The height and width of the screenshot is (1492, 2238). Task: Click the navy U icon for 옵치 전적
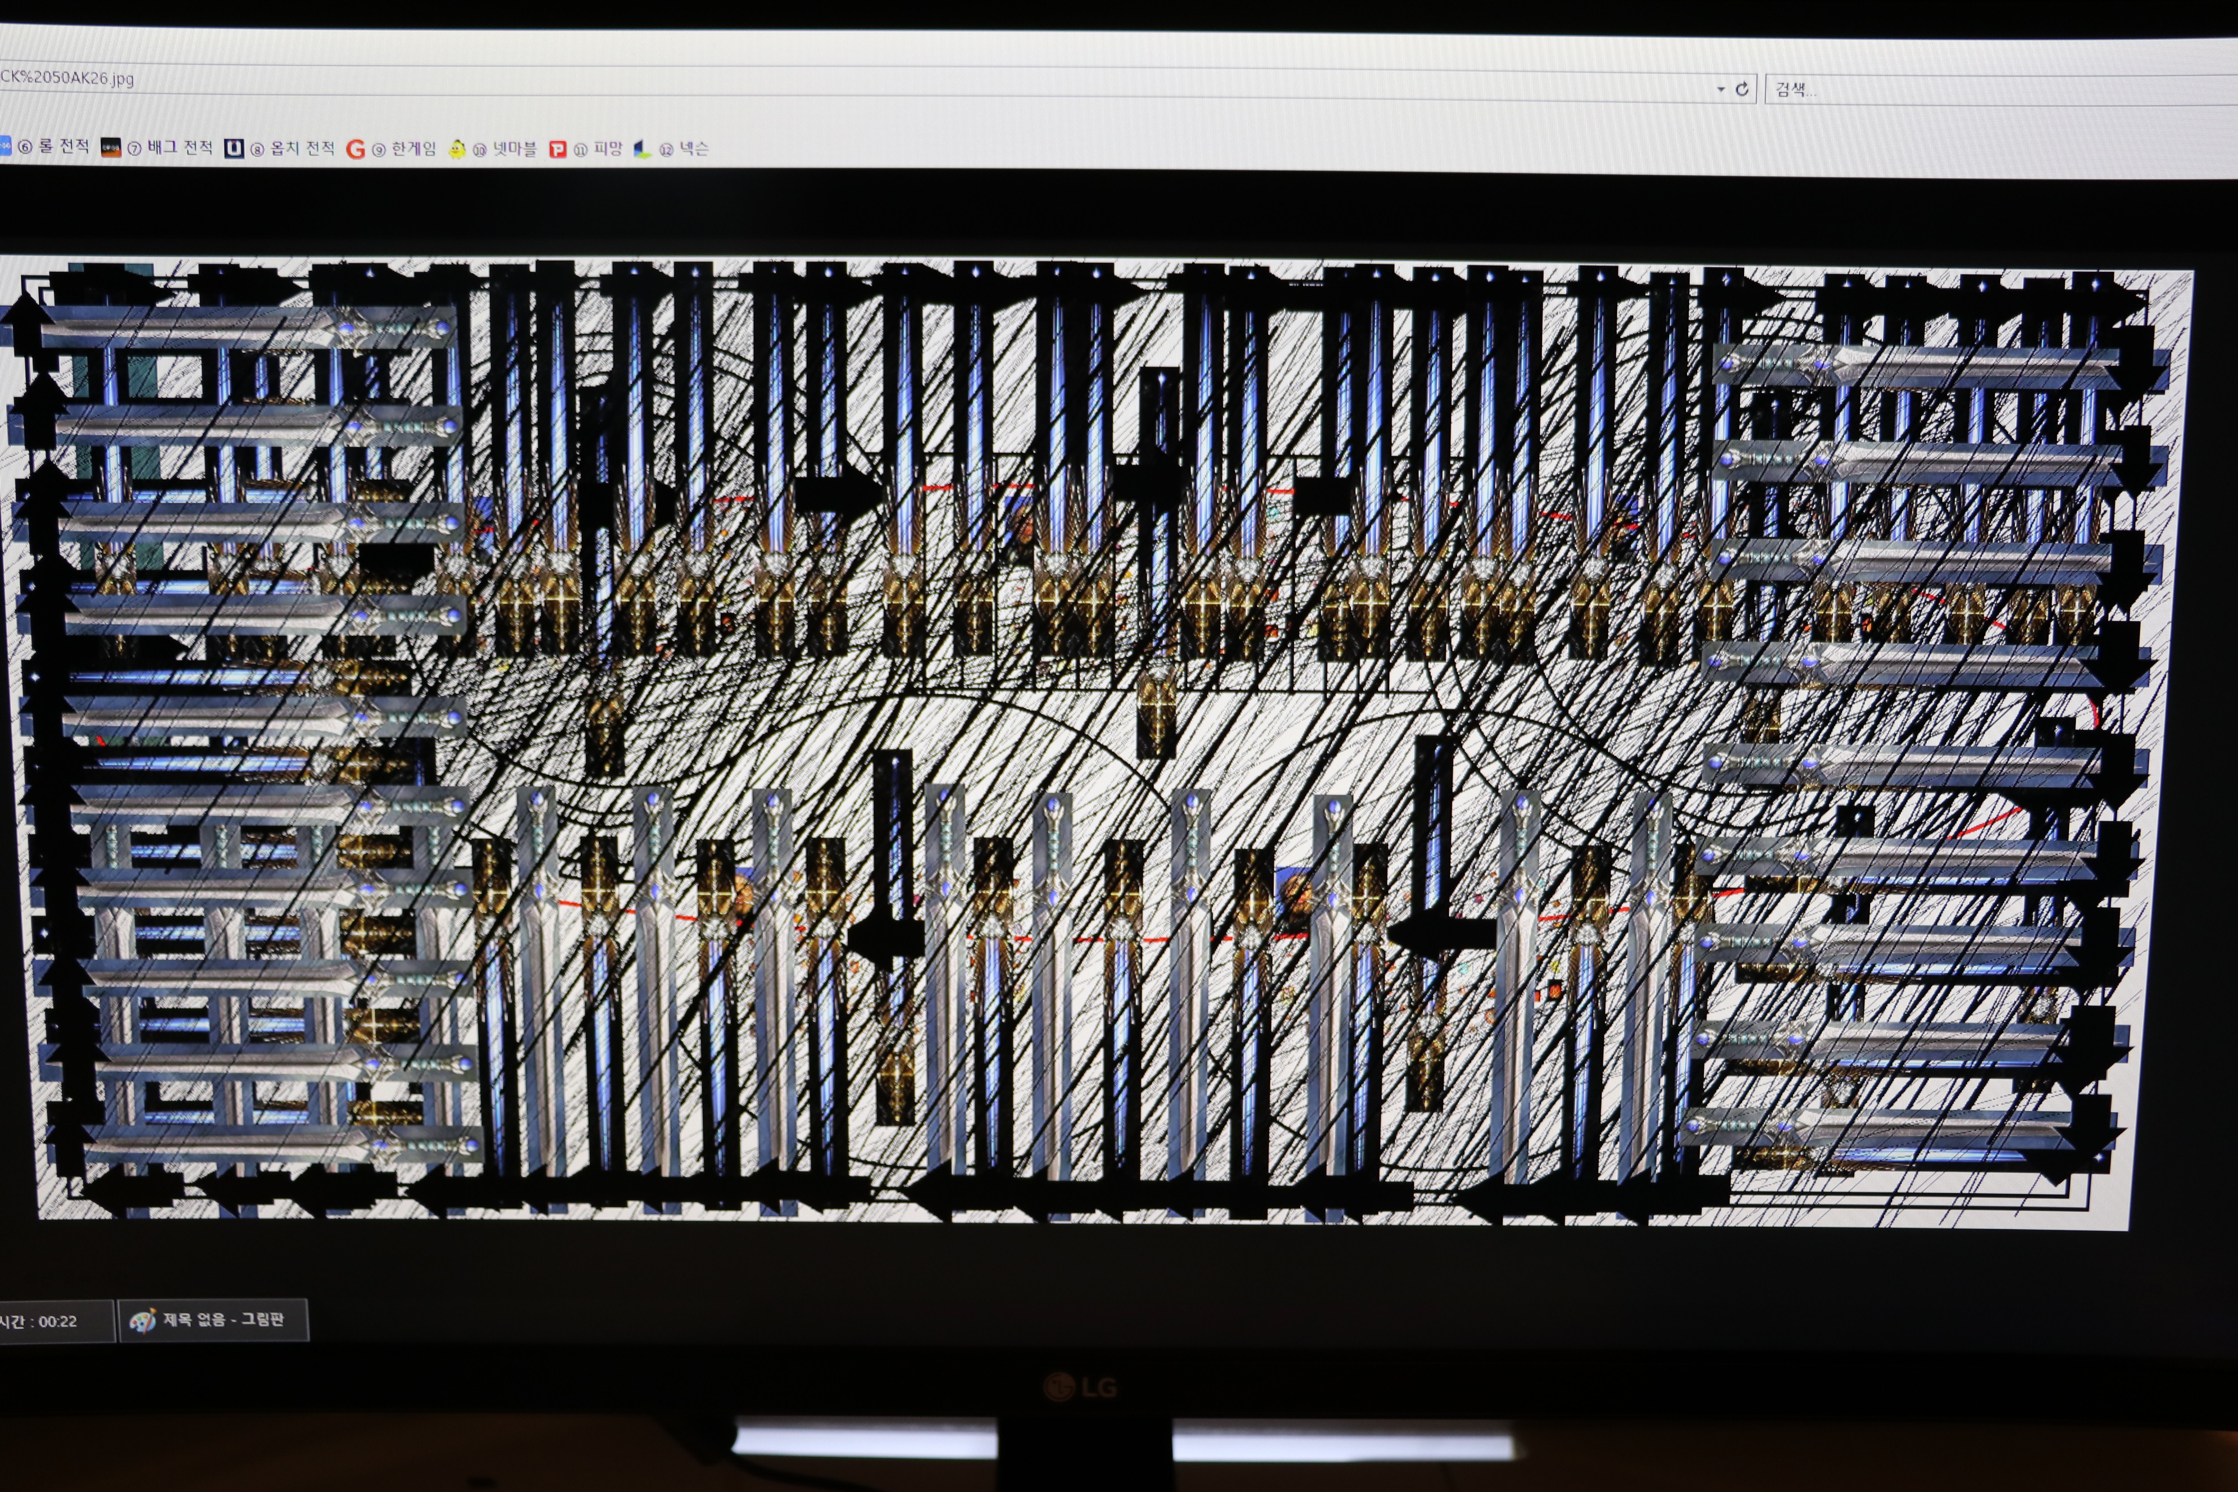(x=233, y=148)
